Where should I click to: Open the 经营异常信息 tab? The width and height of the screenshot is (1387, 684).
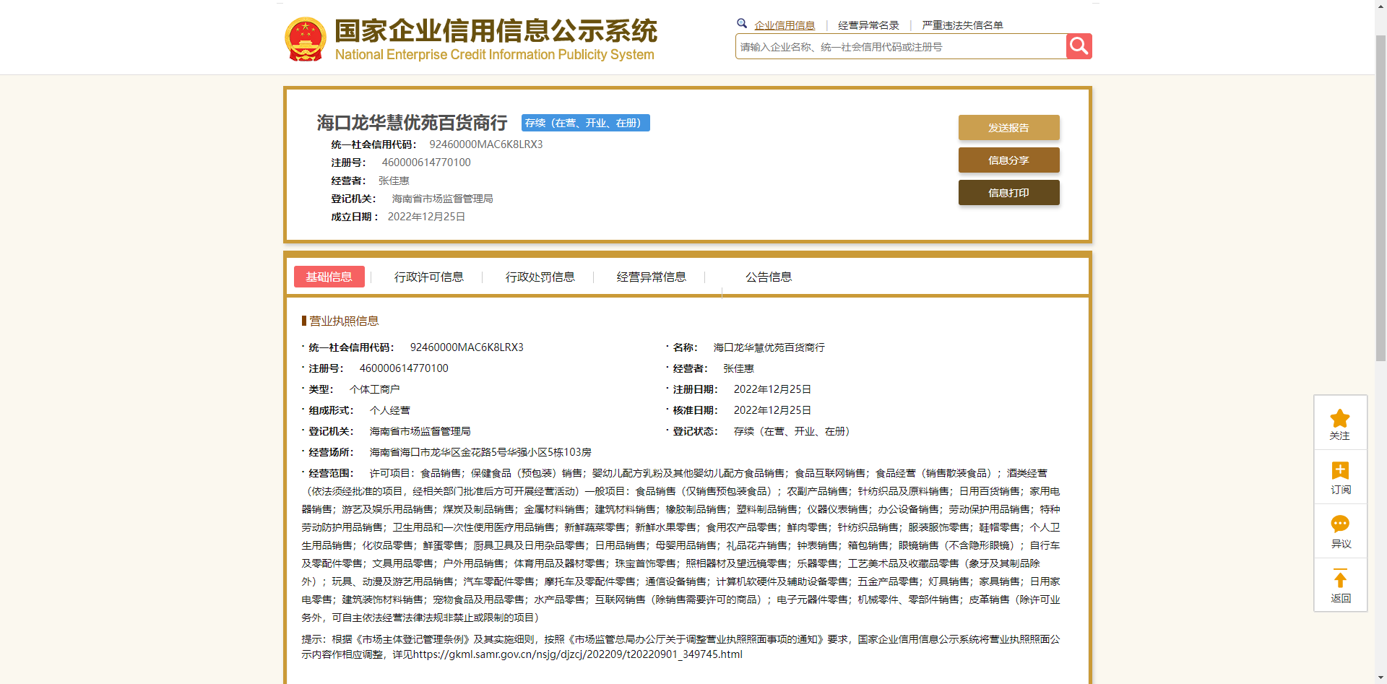coord(652,277)
